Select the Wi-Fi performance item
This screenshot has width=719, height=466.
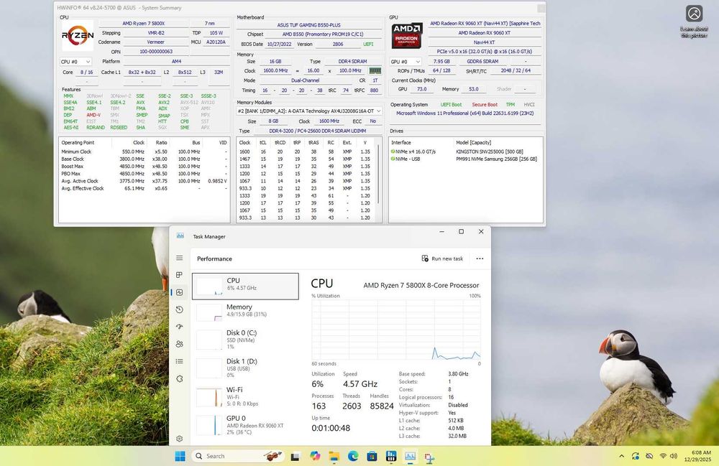(245, 396)
